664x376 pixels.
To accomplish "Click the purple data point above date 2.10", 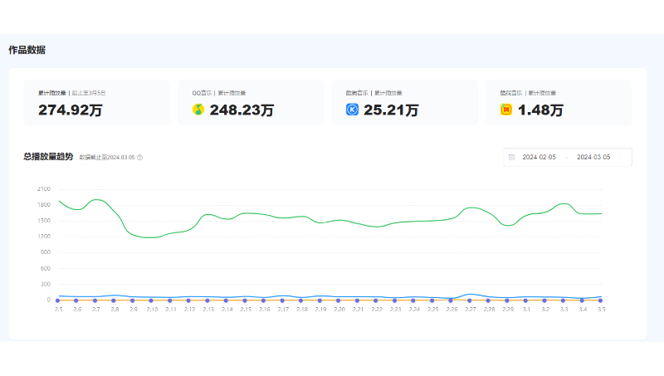I will tap(151, 300).
